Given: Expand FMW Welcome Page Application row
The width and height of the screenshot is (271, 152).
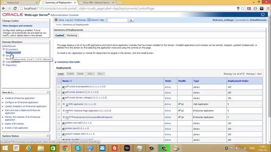Looking at the screenshot, I should tap(64, 111).
